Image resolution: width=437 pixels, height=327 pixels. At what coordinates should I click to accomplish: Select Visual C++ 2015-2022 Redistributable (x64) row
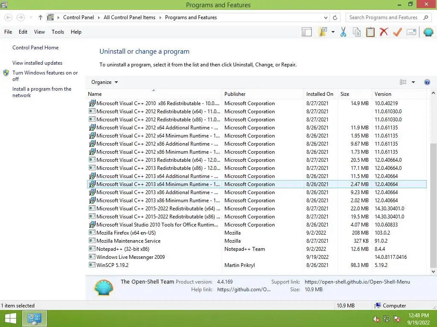pos(256,209)
